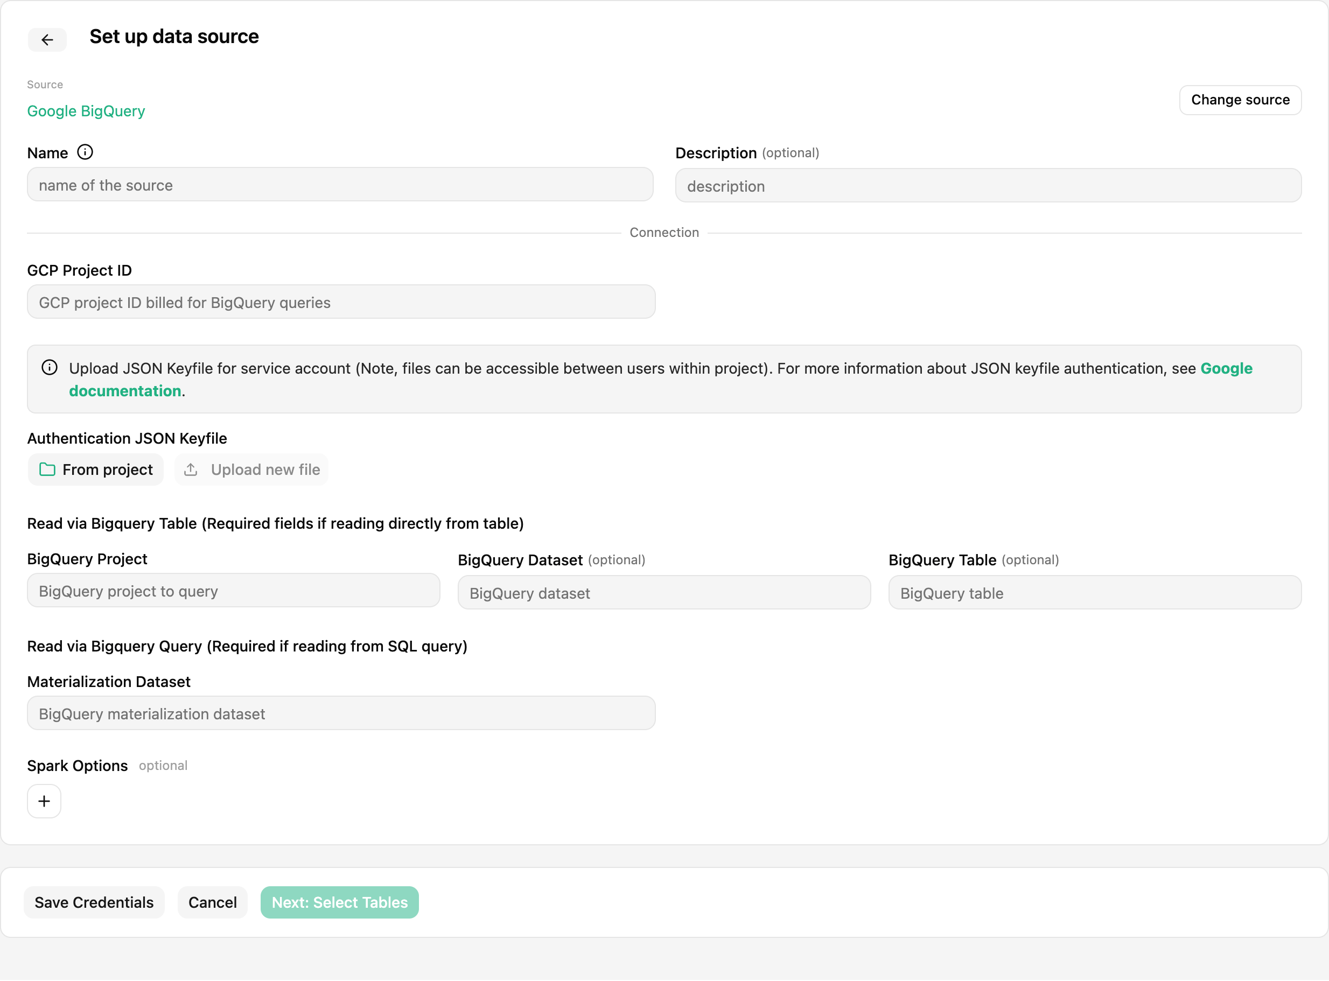Click the Change source button
This screenshot has width=1329, height=981.
tap(1240, 100)
